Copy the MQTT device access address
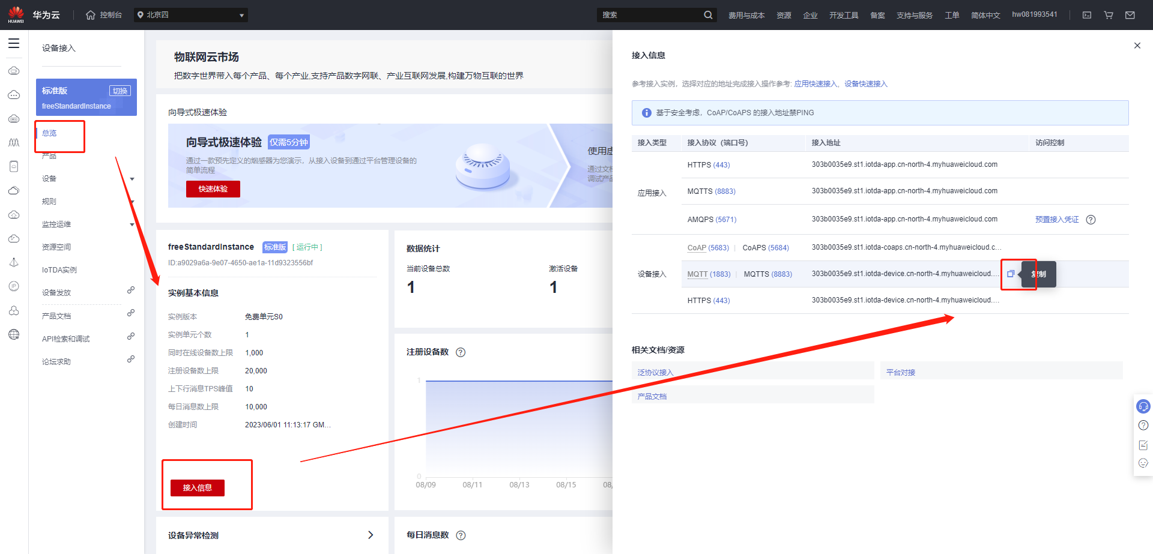The height and width of the screenshot is (554, 1153). (1011, 274)
